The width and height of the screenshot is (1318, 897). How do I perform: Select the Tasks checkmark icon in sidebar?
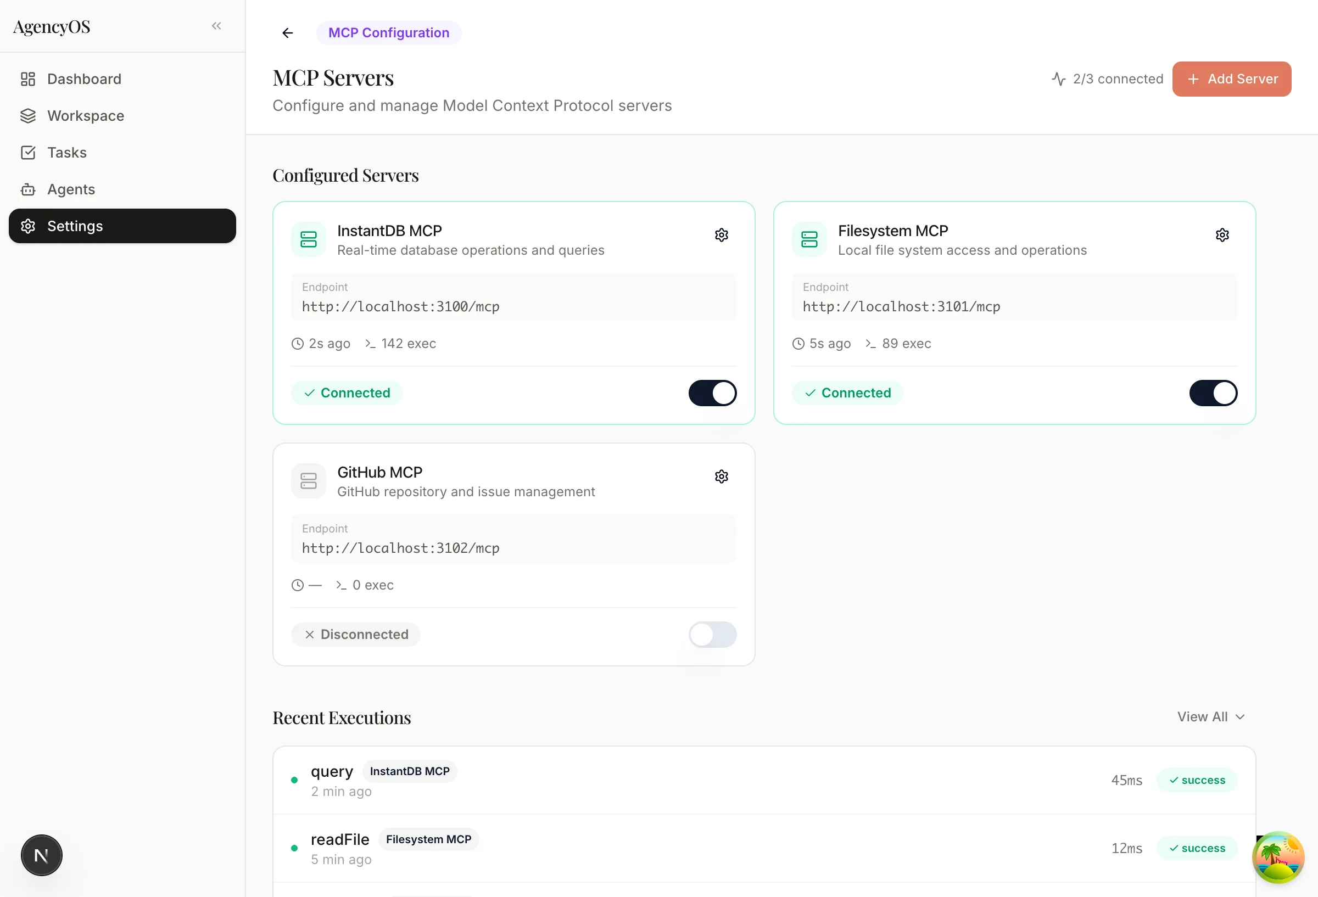[29, 152]
